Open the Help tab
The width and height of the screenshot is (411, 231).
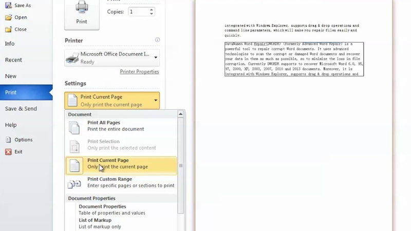pos(26,125)
